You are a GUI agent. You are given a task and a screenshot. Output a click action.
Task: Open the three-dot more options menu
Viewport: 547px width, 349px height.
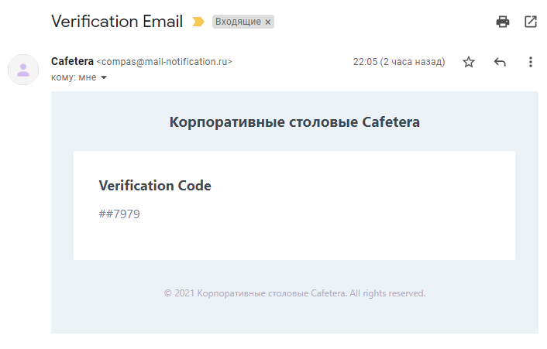tap(531, 62)
